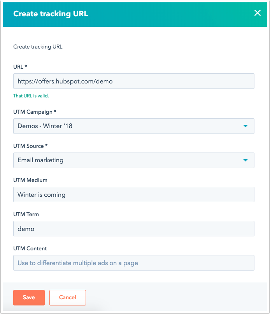
Task: Click the empty UTM Content field
Action: [x=133, y=263]
